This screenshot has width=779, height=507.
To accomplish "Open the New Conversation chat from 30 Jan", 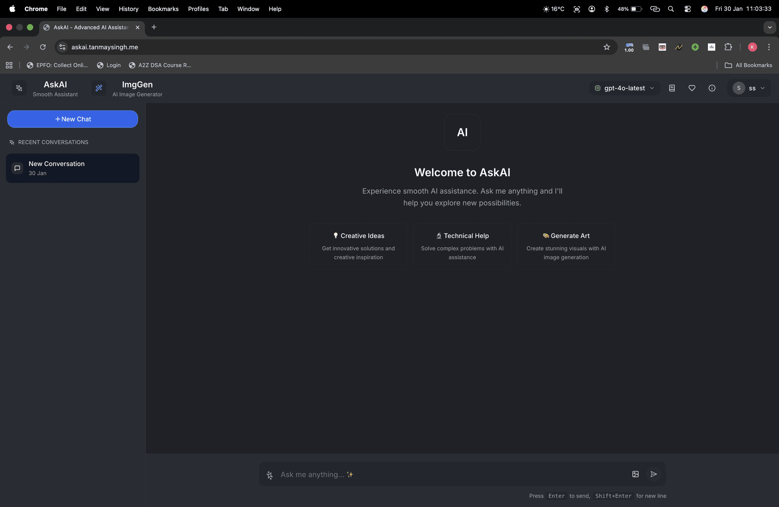I will coord(73,168).
